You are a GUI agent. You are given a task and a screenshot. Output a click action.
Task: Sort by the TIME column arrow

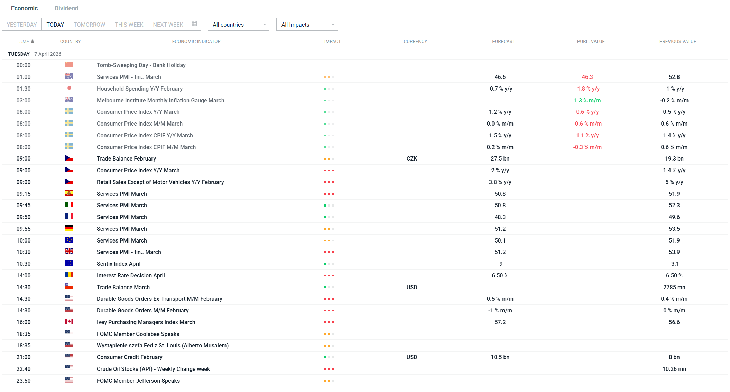33,41
